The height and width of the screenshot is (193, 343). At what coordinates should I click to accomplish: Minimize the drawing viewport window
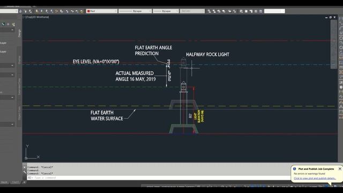tap(326, 17)
